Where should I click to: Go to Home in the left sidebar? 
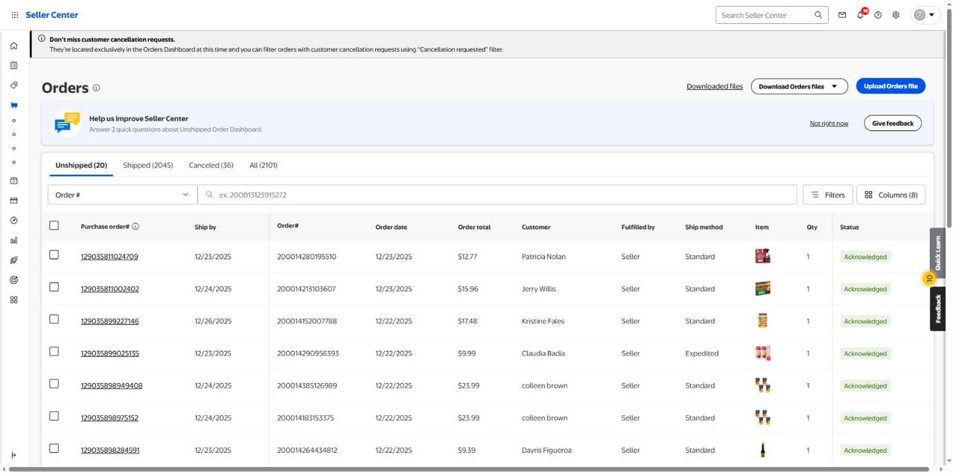click(13, 45)
